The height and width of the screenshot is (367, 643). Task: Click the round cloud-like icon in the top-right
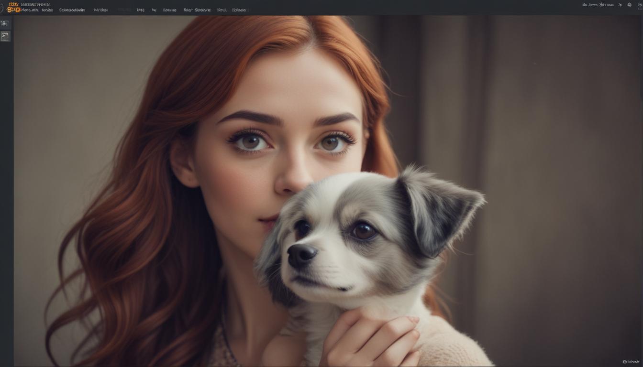click(629, 5)
